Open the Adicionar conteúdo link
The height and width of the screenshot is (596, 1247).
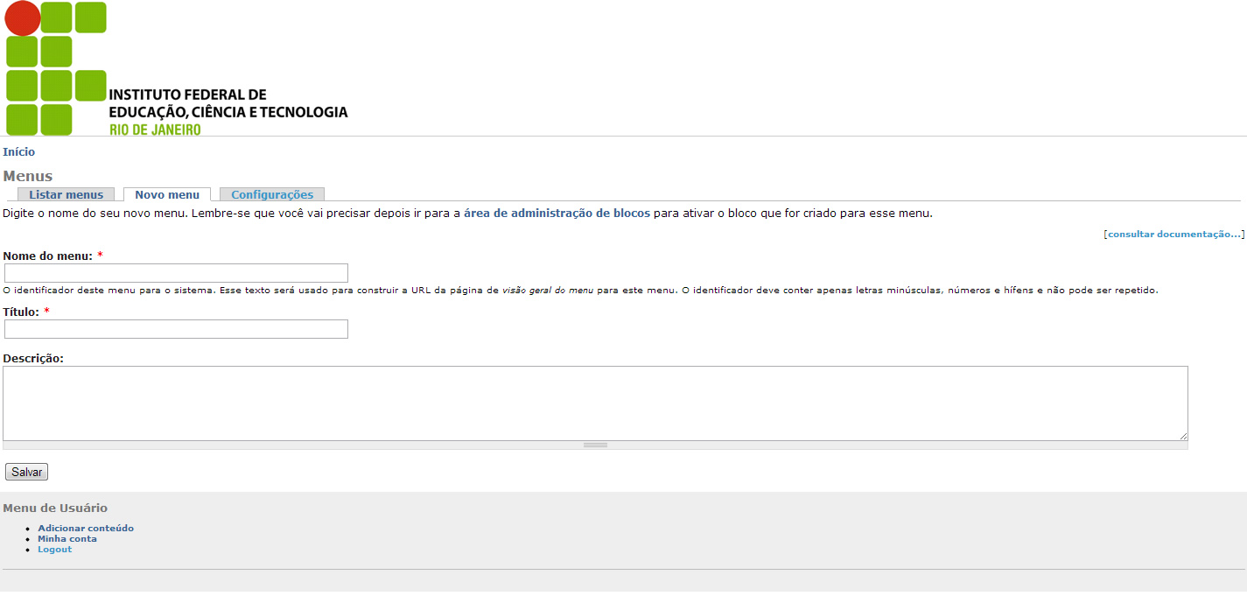[86, 529]
